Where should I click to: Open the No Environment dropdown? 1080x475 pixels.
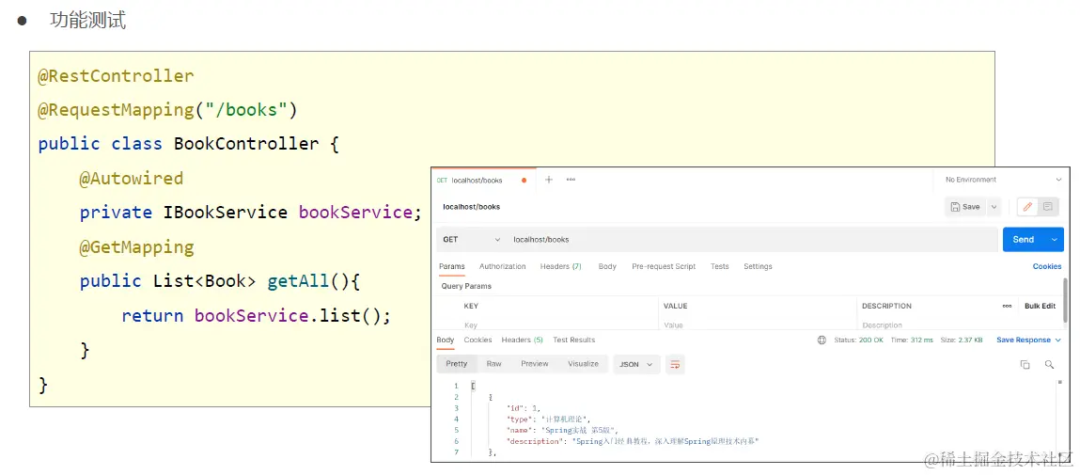1001,180
